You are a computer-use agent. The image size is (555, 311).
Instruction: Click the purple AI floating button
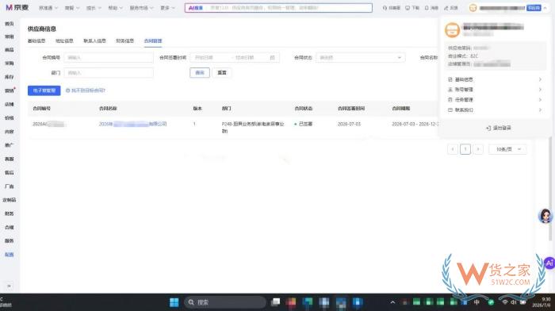[x=549, y=263]
